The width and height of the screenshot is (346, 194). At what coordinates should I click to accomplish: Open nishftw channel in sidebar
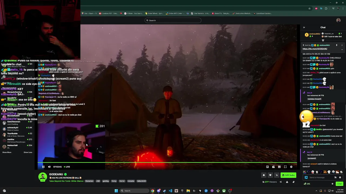17,141
